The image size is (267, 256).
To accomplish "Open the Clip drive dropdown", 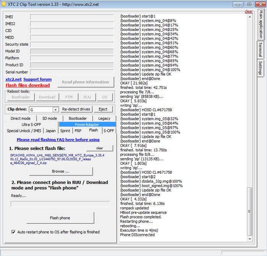I will pyautogui.click(x=55, y=109).
